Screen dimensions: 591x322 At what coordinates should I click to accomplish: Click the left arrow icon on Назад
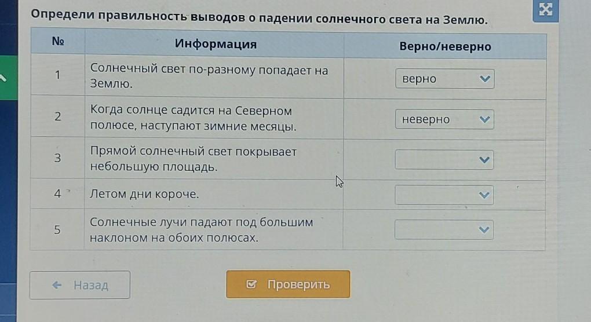57,285
